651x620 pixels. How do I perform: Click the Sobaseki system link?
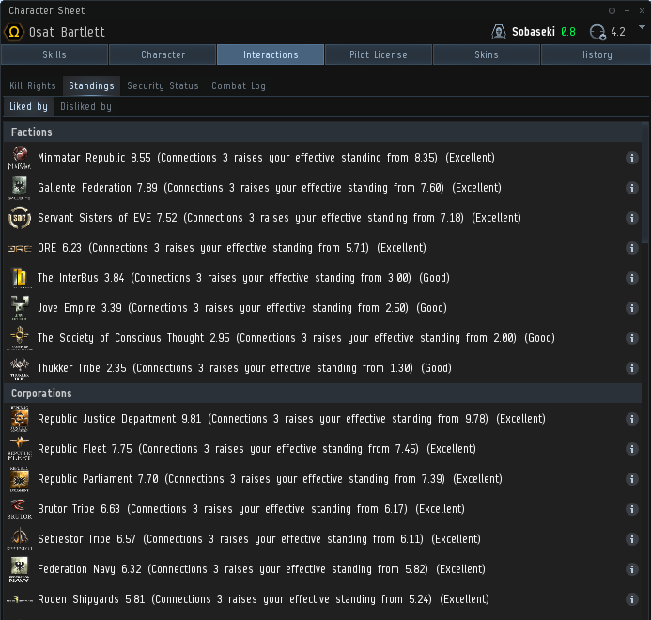[533, 32]
